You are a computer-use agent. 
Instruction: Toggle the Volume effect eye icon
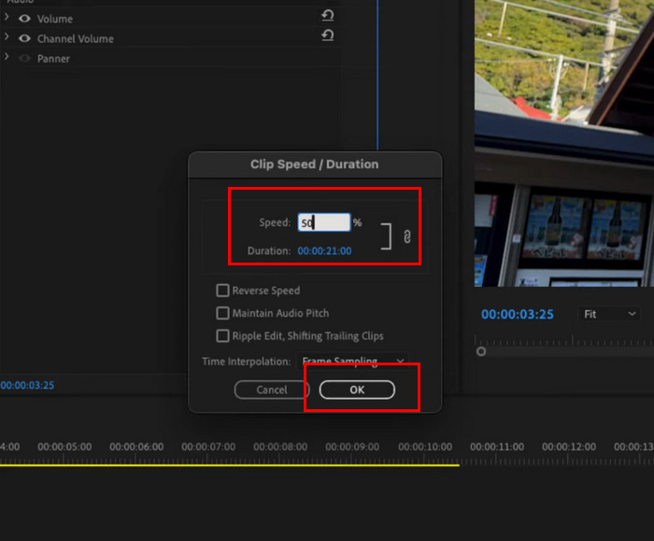(24, 19)
